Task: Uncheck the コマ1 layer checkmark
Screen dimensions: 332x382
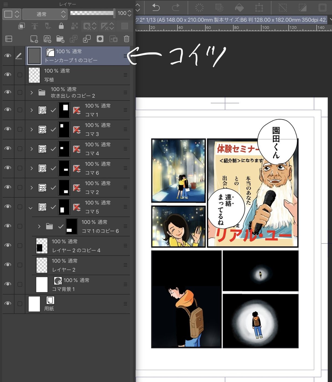Action: coord(53,110)
